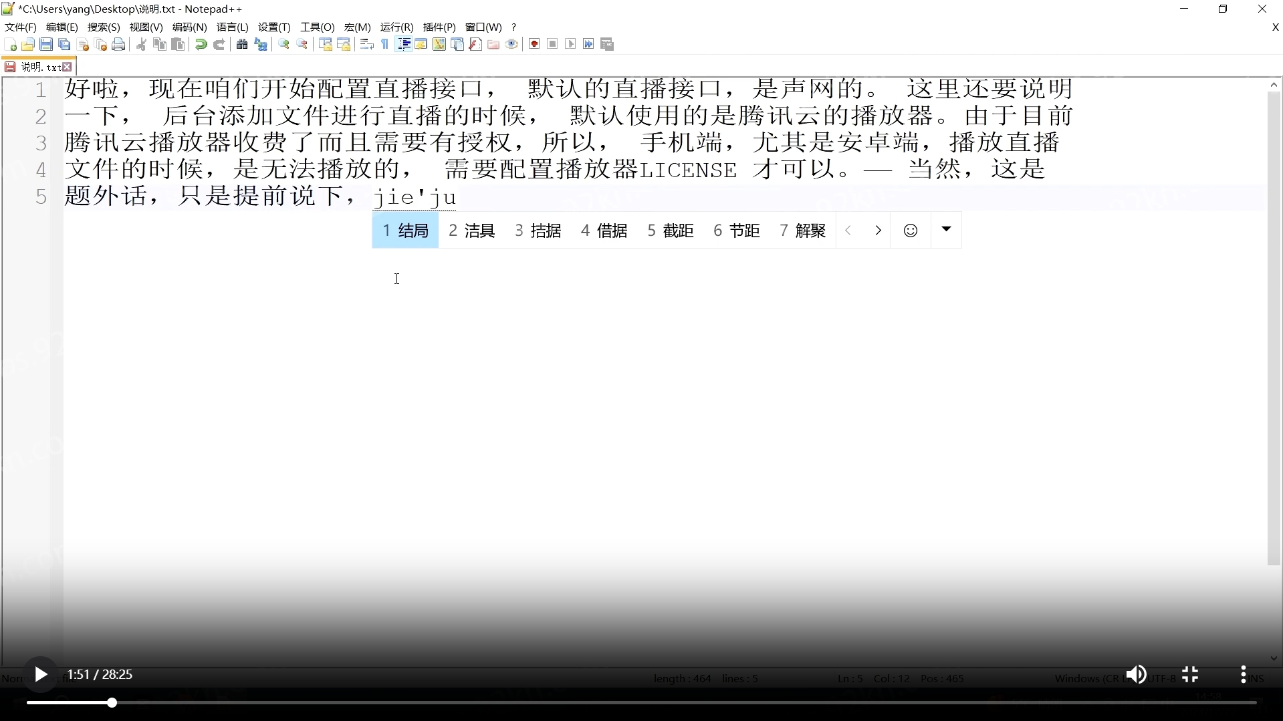The height and width of the screenshot is (721, 1283).
Task: Click the Print toolbar icon
Action: coord(118,44)
